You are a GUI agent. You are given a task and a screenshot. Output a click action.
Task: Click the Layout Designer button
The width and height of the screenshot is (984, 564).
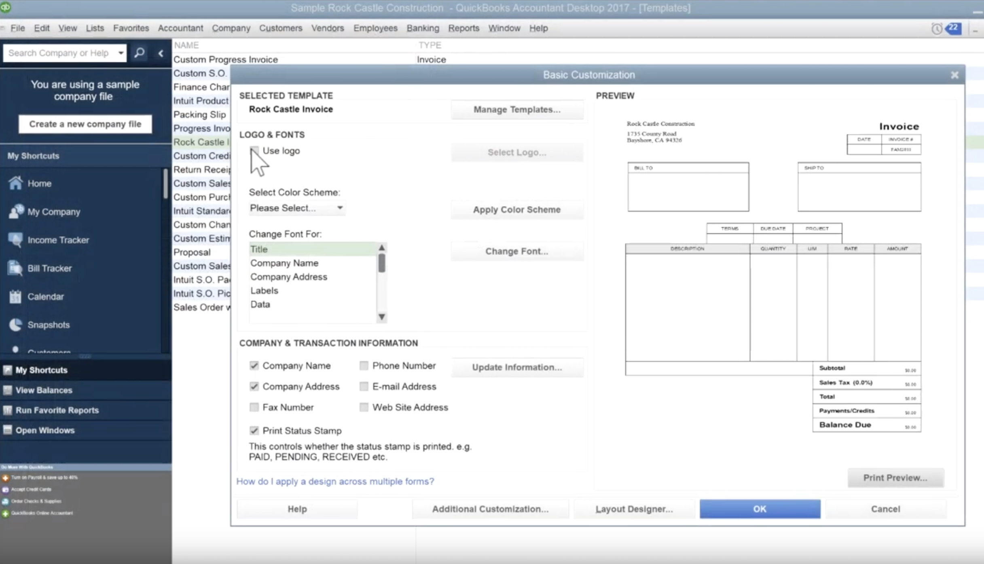click(x=634, y=509)
